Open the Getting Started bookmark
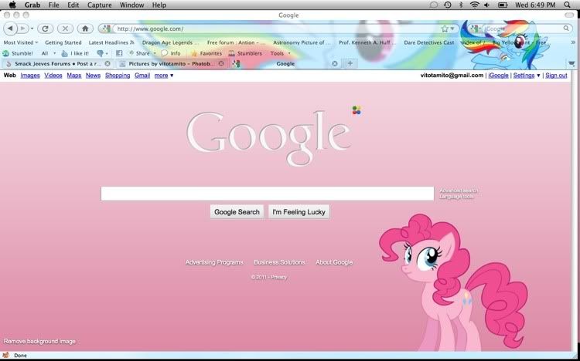580x361 pixels. (63, 42)
